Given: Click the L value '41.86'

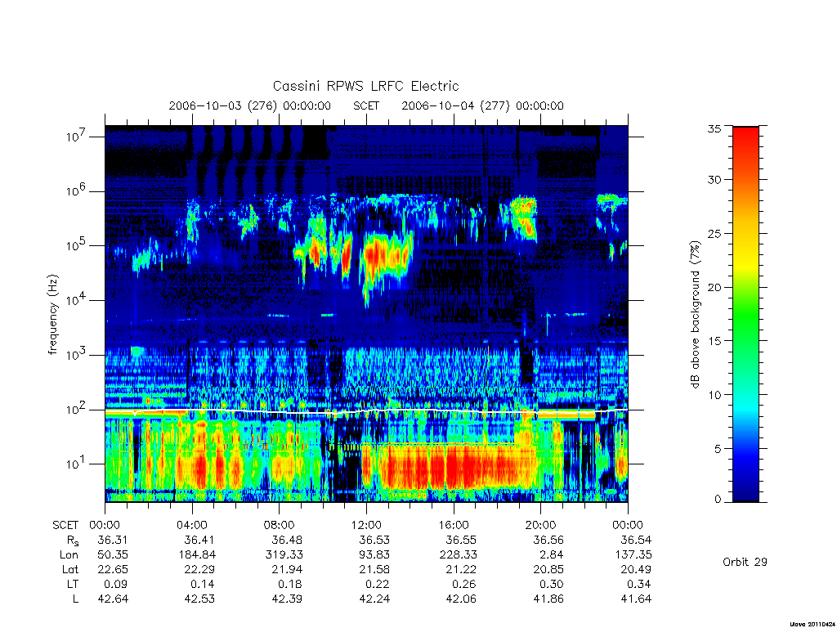Looking at the screenshot, I should coord(548,599).
